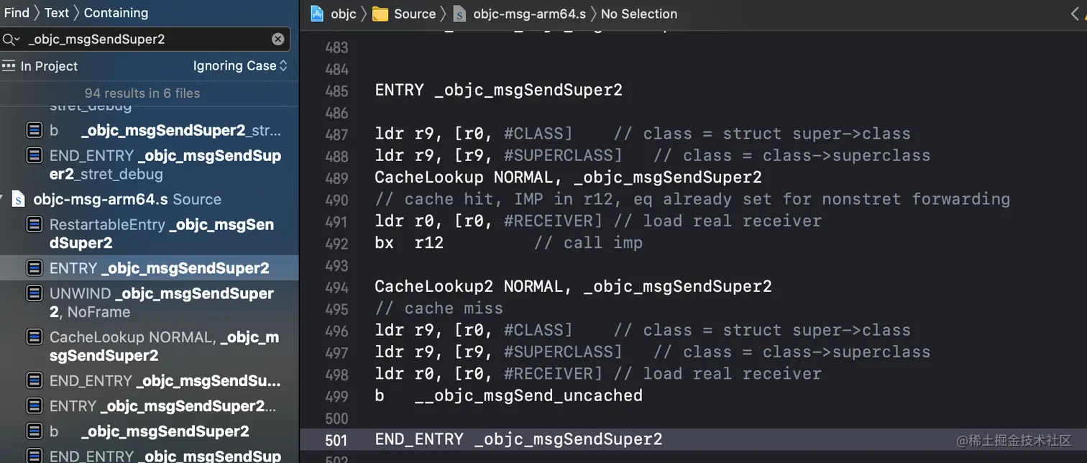Click the magnifier search options icon
This screenshot has width=1087, height=463.
tap(11, 40)
